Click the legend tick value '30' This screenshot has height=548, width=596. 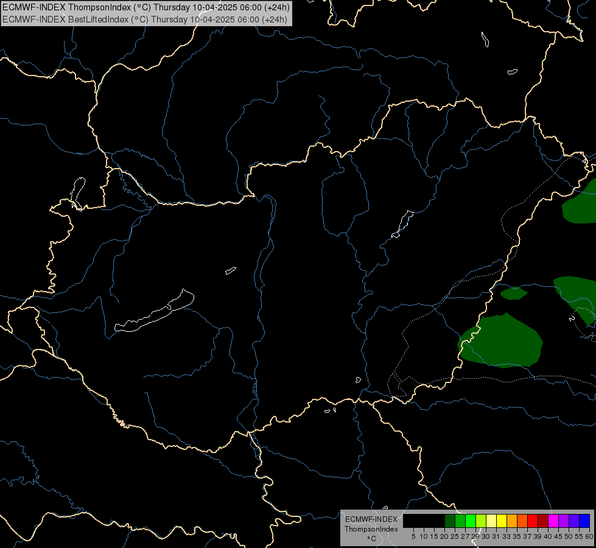[x=486, y=536]
